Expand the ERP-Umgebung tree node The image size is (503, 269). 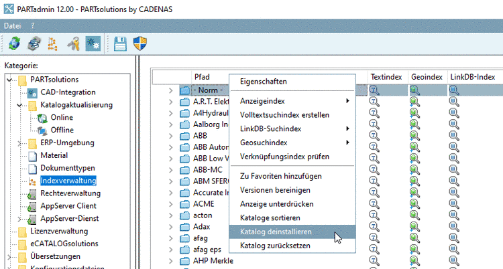tap(19, 143)
